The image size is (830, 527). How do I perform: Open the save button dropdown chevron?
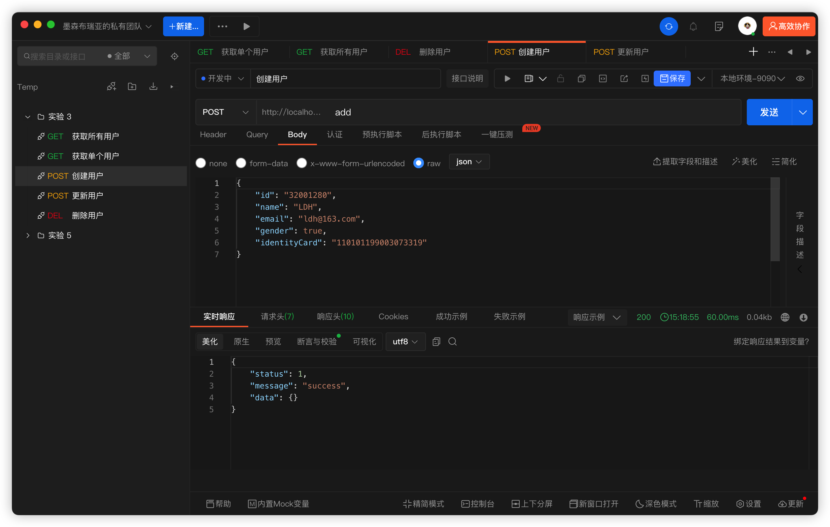pos(701,78)
